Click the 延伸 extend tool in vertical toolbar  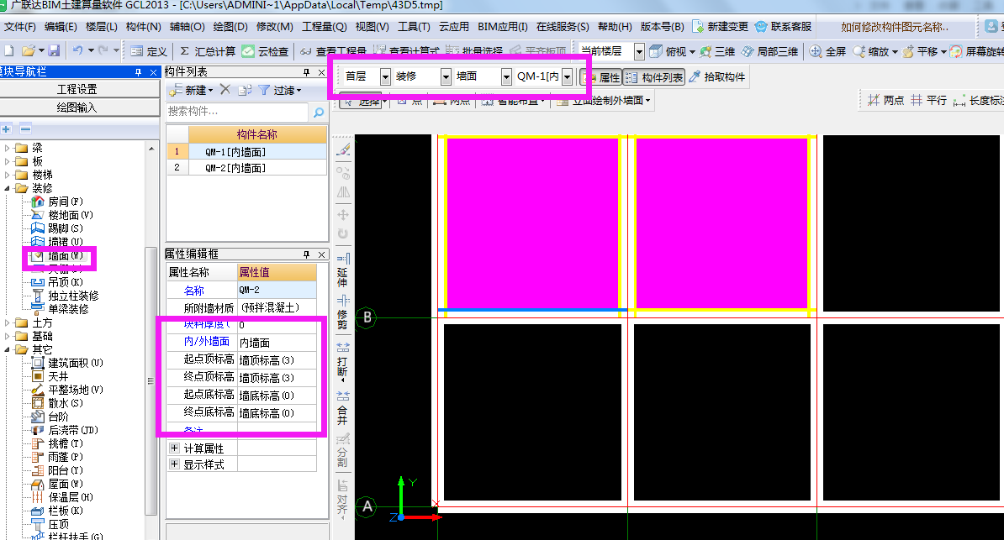pos(342,270)
